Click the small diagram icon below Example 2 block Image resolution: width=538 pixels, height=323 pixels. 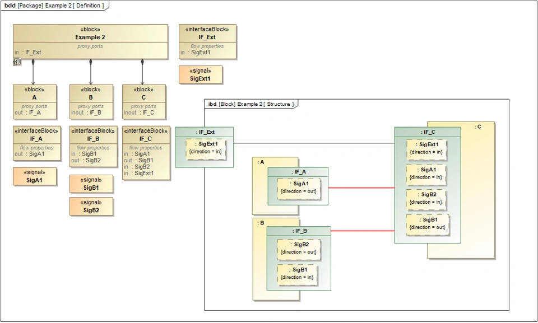tap(17, 62)
